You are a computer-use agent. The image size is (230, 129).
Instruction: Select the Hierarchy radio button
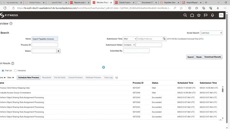[x=15, y=71]
